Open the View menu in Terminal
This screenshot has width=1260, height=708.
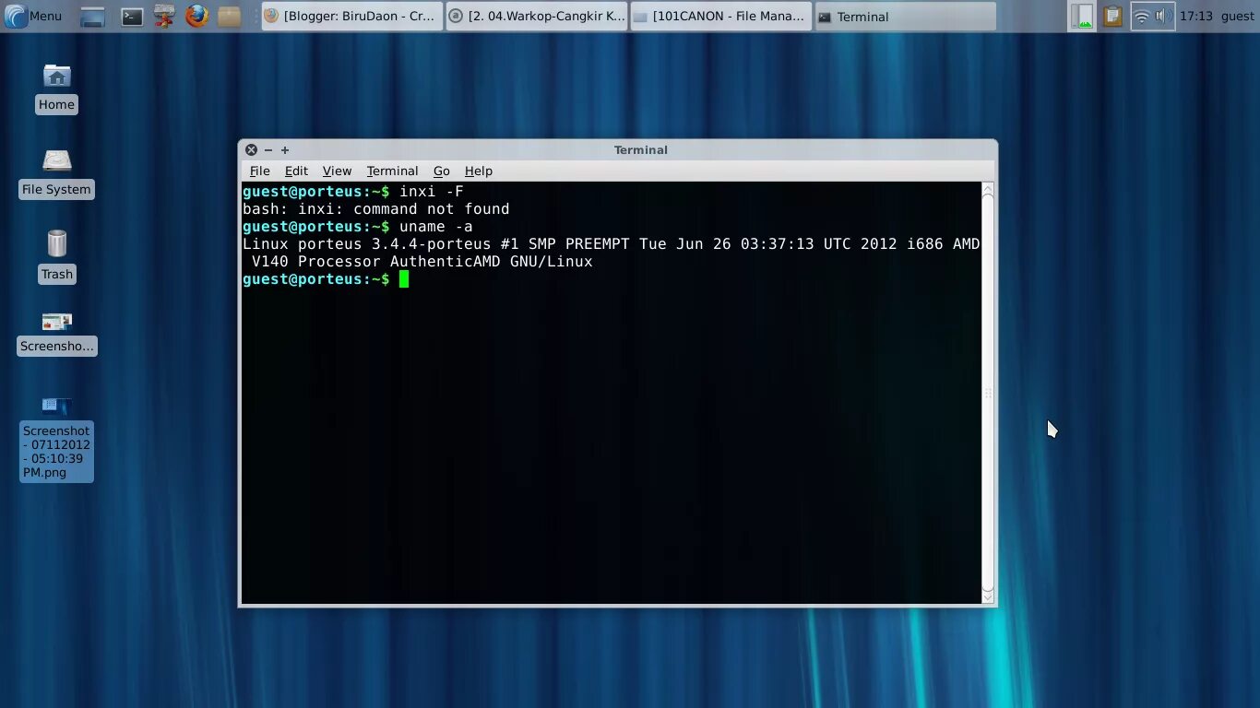pyautogui.click(x=337, y=171)
